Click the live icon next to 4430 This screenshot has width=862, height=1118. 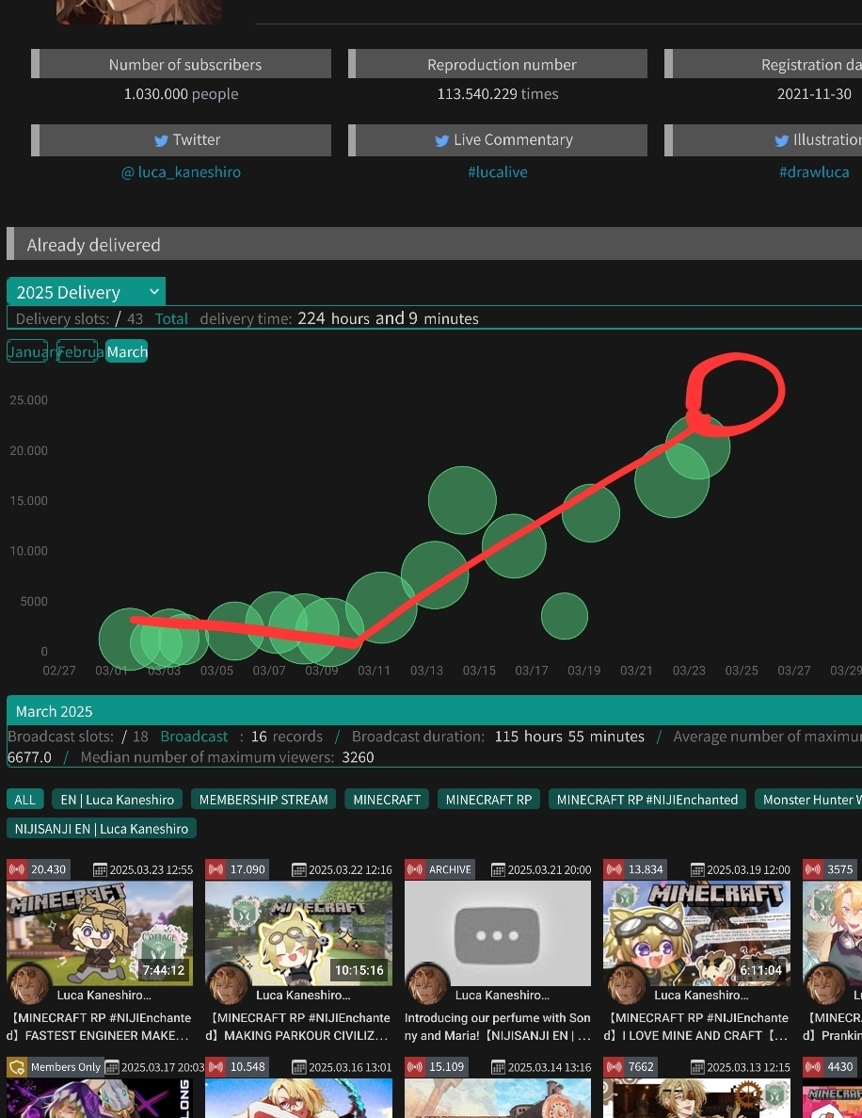813,1066
